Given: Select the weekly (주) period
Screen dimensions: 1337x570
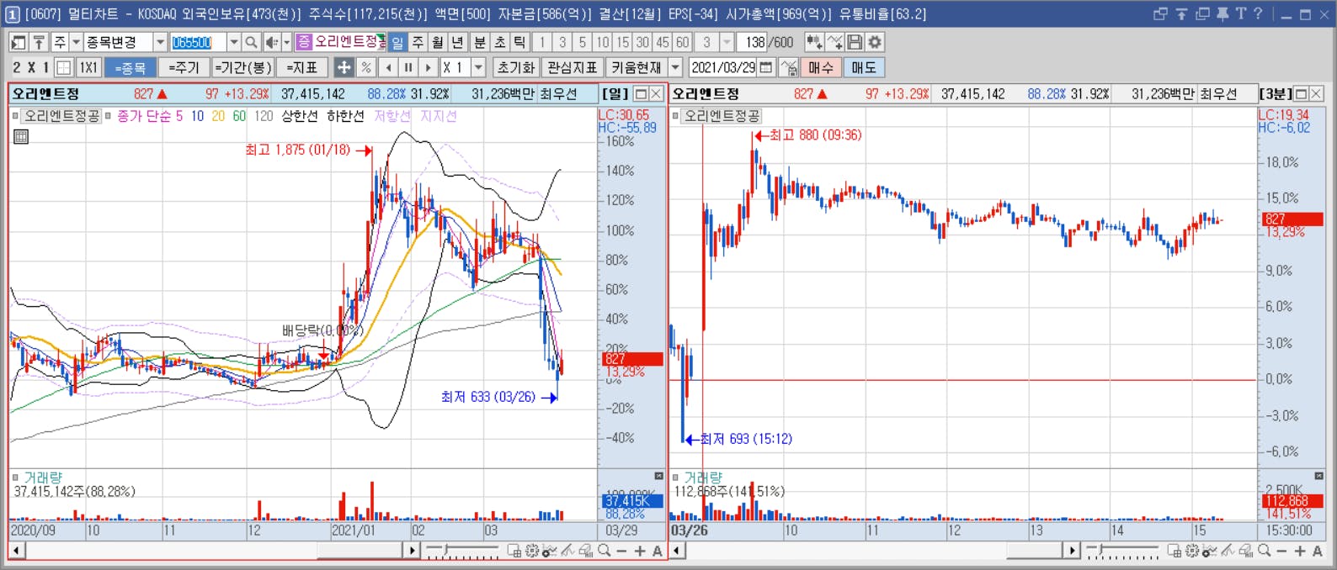Looking at the screenshot, I should [x=418, y=42].
